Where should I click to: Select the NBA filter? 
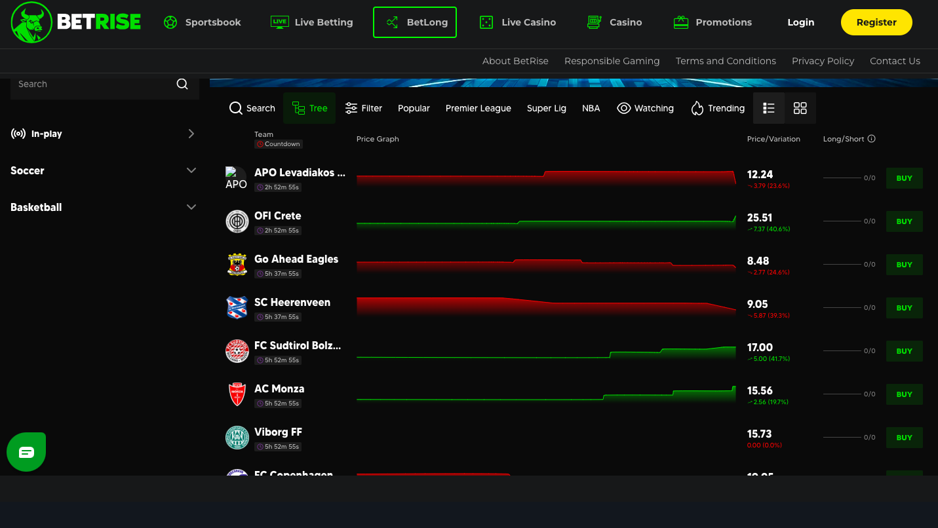[x=591, y=108]
